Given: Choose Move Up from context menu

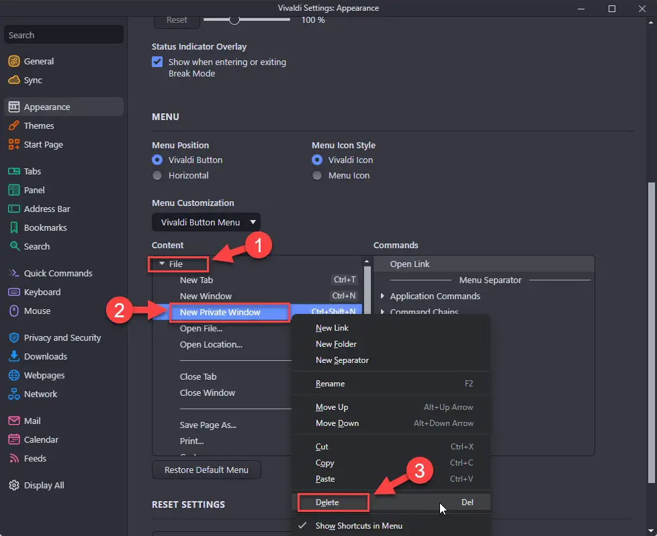Looking at the screenshot, I should click(391, 407).
